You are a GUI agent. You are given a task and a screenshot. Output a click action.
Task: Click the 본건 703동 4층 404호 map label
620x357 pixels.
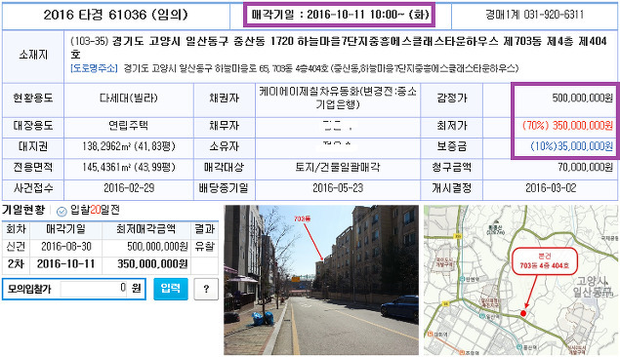click(x=544, y=261)
